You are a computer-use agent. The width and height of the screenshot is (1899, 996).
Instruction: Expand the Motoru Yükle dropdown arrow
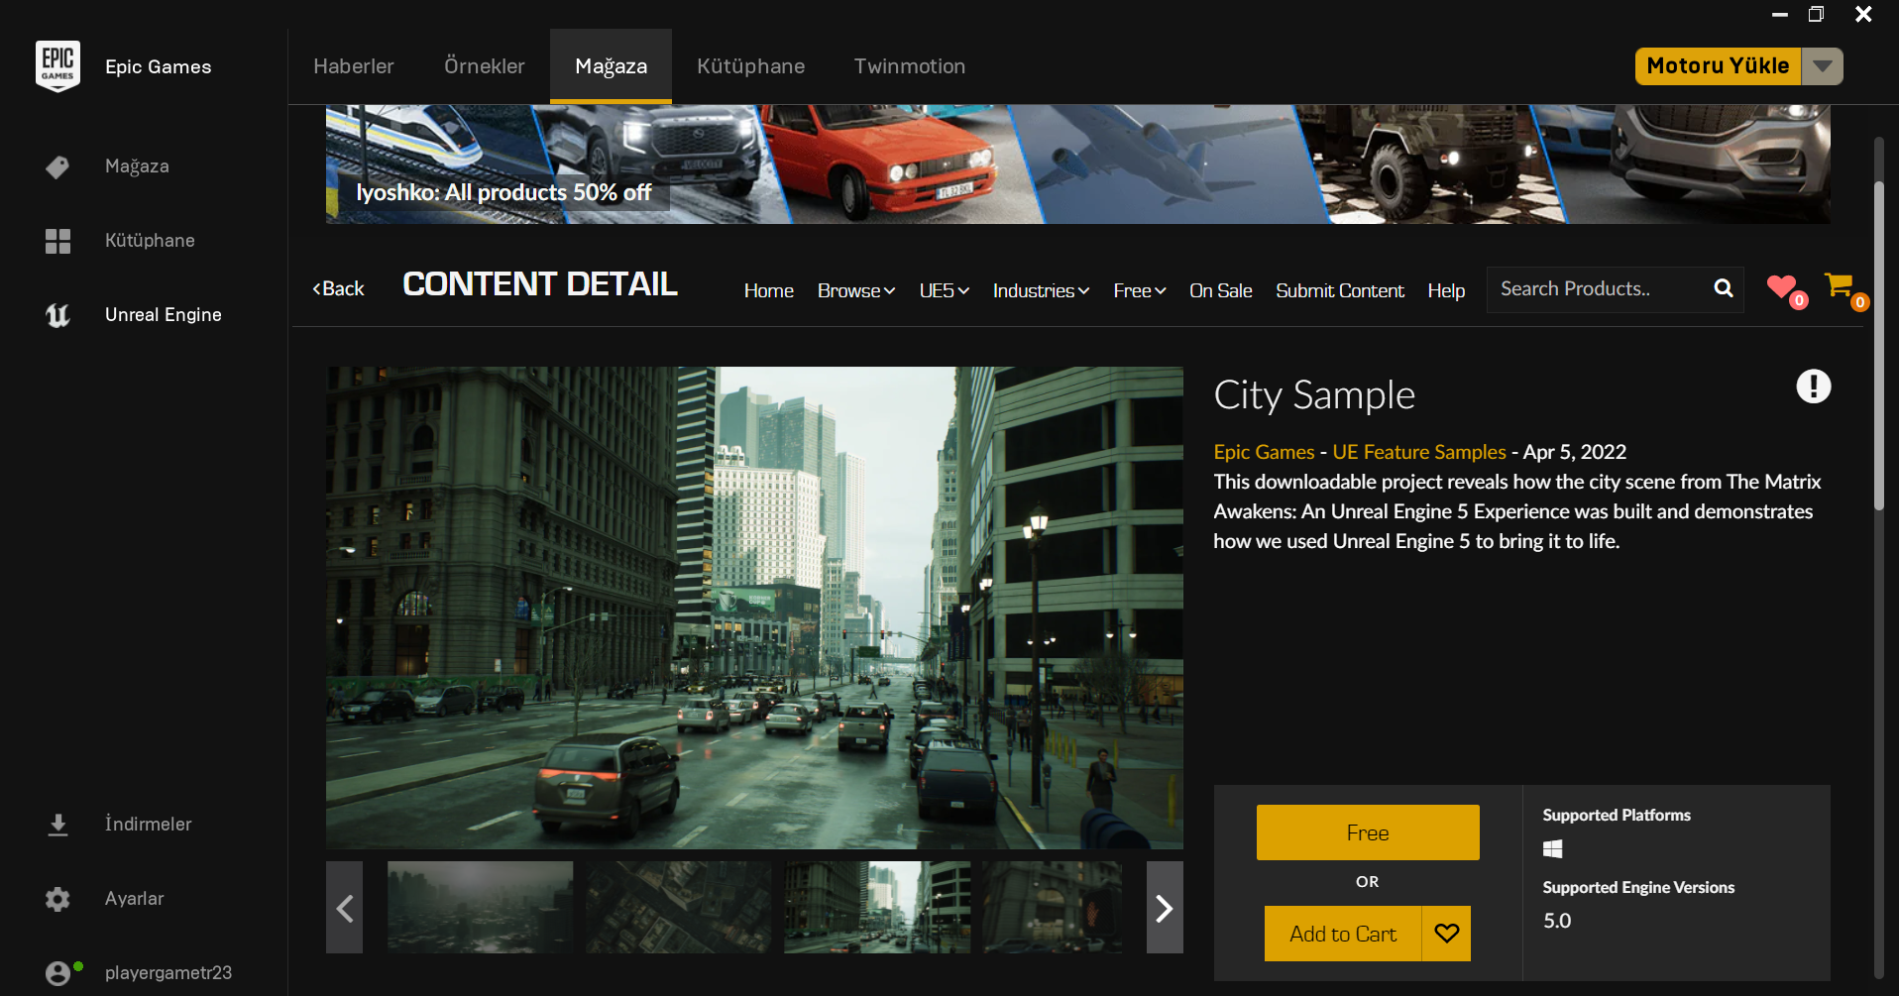[1823, 66]
